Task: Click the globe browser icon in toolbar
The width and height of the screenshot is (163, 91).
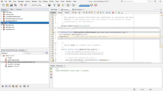Action: pos(49,5)
